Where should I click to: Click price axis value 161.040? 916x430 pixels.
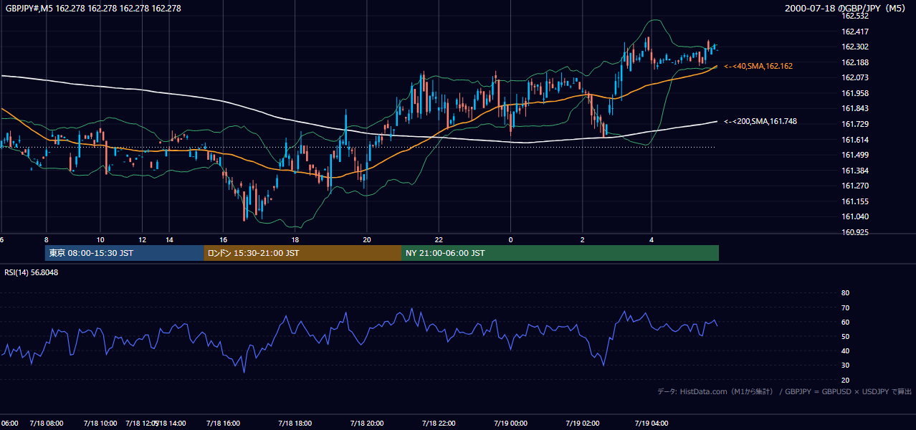pyautogui.click(x=854, y=217)
